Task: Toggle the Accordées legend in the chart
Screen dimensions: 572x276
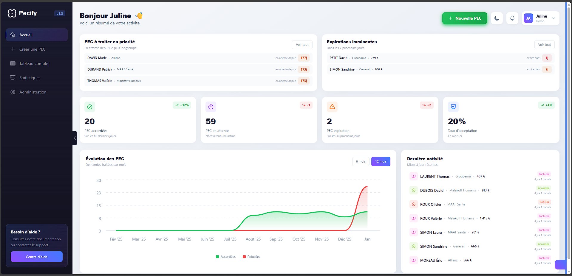Action: click(226, 256)
